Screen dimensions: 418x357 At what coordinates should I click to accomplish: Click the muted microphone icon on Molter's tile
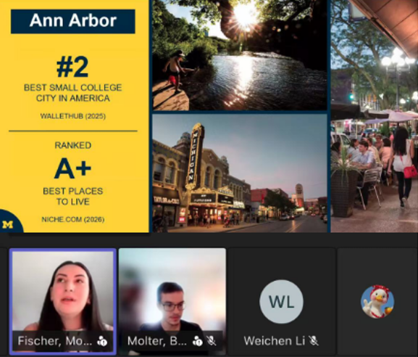click(x=212, y=341)
